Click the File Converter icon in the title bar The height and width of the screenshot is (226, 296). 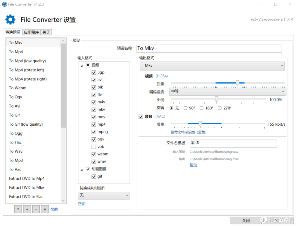(x=4, y=4)
